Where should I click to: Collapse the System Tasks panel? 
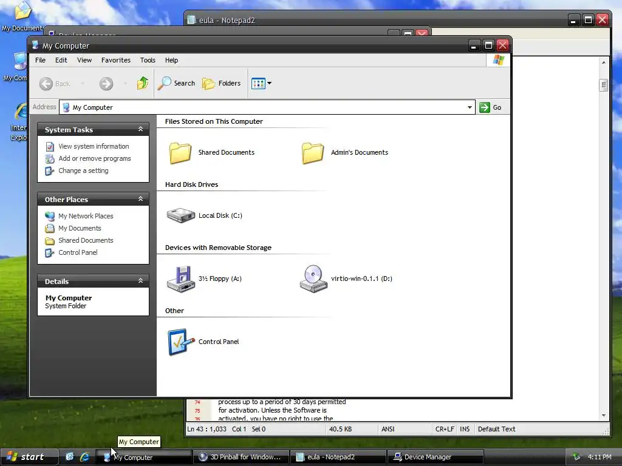point(140,129)
